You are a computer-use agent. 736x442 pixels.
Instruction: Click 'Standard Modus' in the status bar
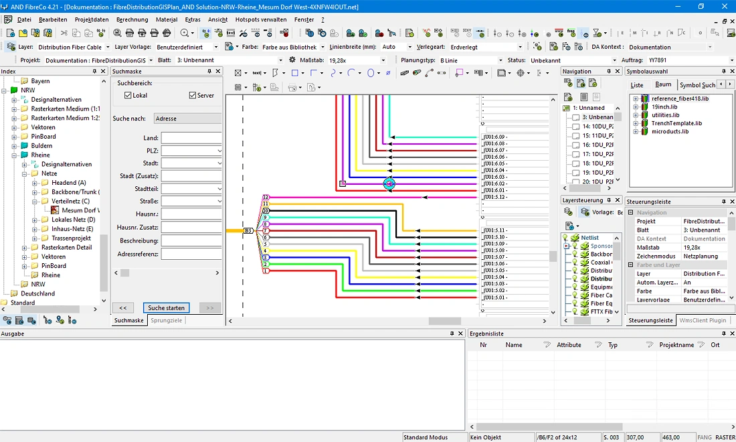click(x=426, y=437)
